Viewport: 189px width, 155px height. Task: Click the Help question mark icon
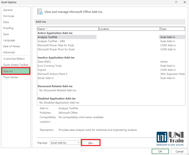(x=176, y=2)
